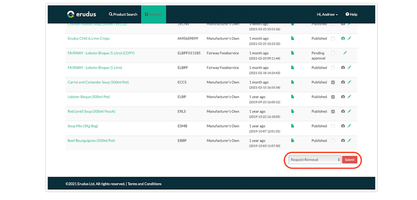This screenshot has width=417, height=200.
Task: Select the Supplier tab
Action: 154,15
